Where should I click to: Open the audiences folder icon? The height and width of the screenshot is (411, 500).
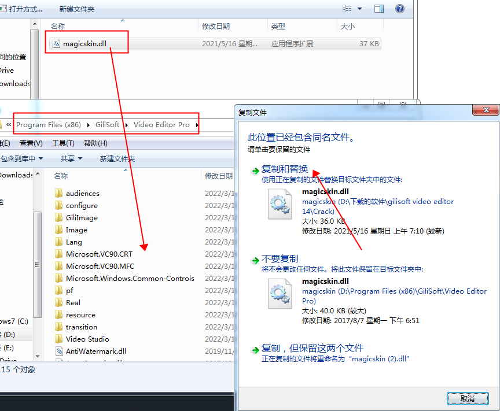point(58,193)
